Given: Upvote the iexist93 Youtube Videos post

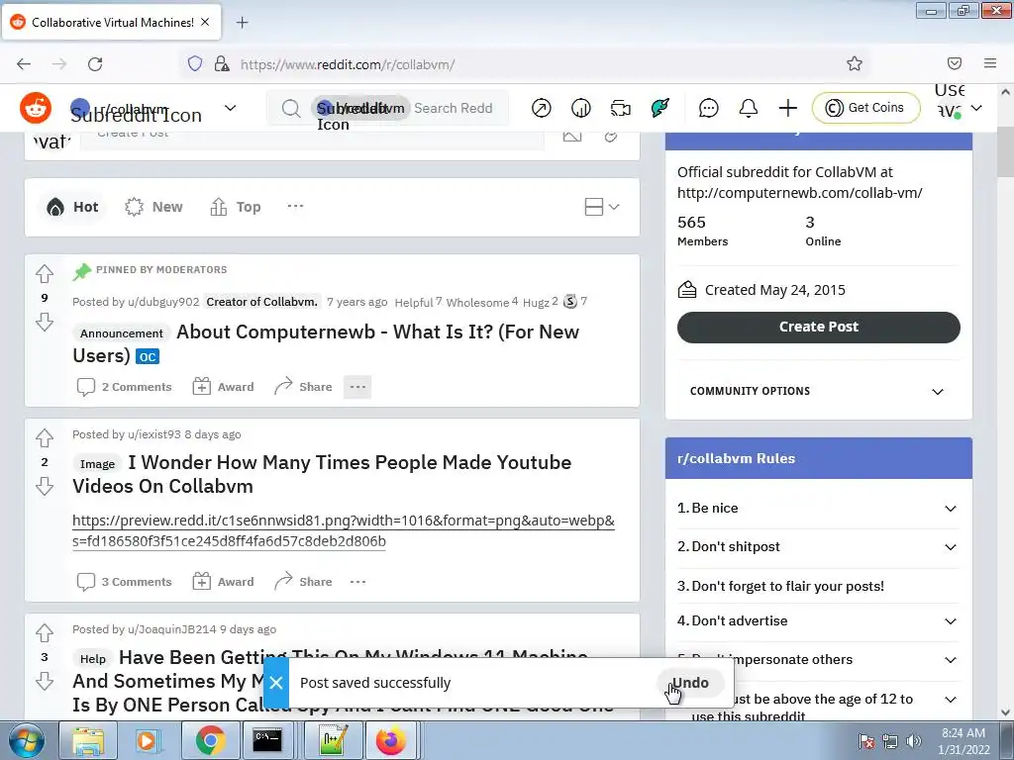Looking at the screenshot, I should point(44,438).
